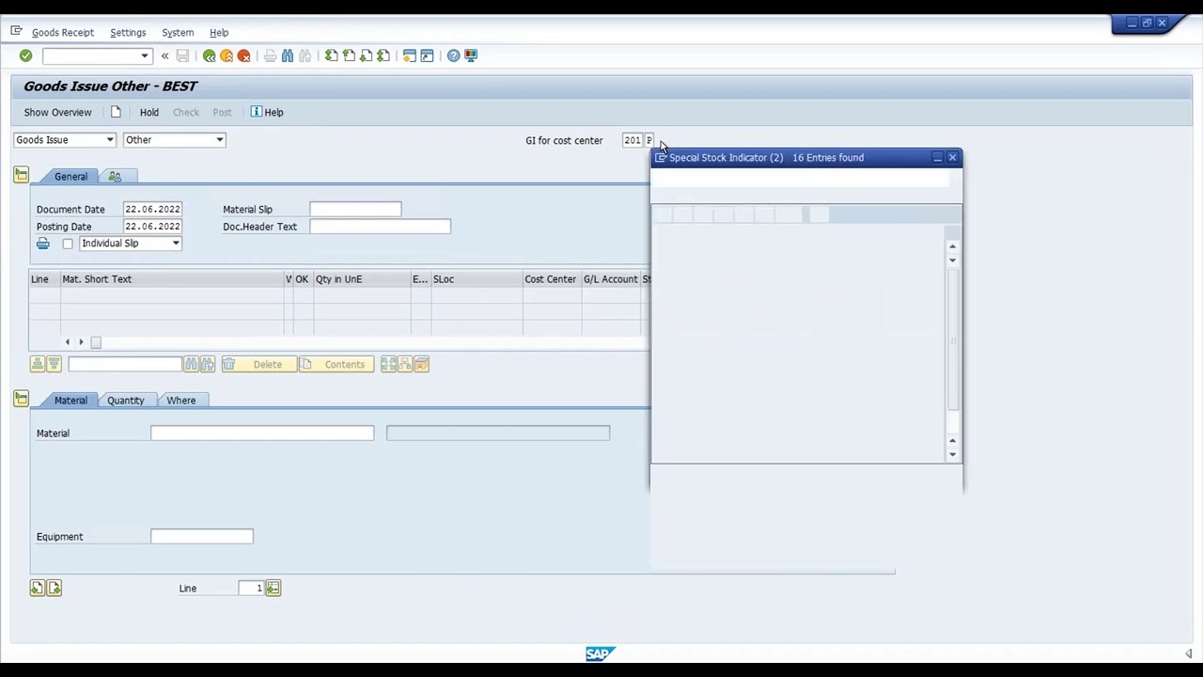This screenshot has width=1203, height=677.
Task: Collapse command field with double chevron
Action: (x=164, y=55)
